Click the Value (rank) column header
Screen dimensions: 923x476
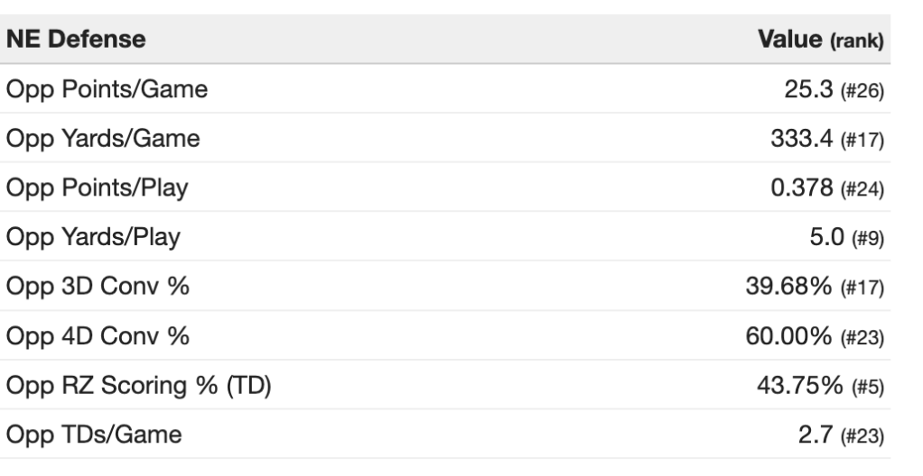pos(818,41)
